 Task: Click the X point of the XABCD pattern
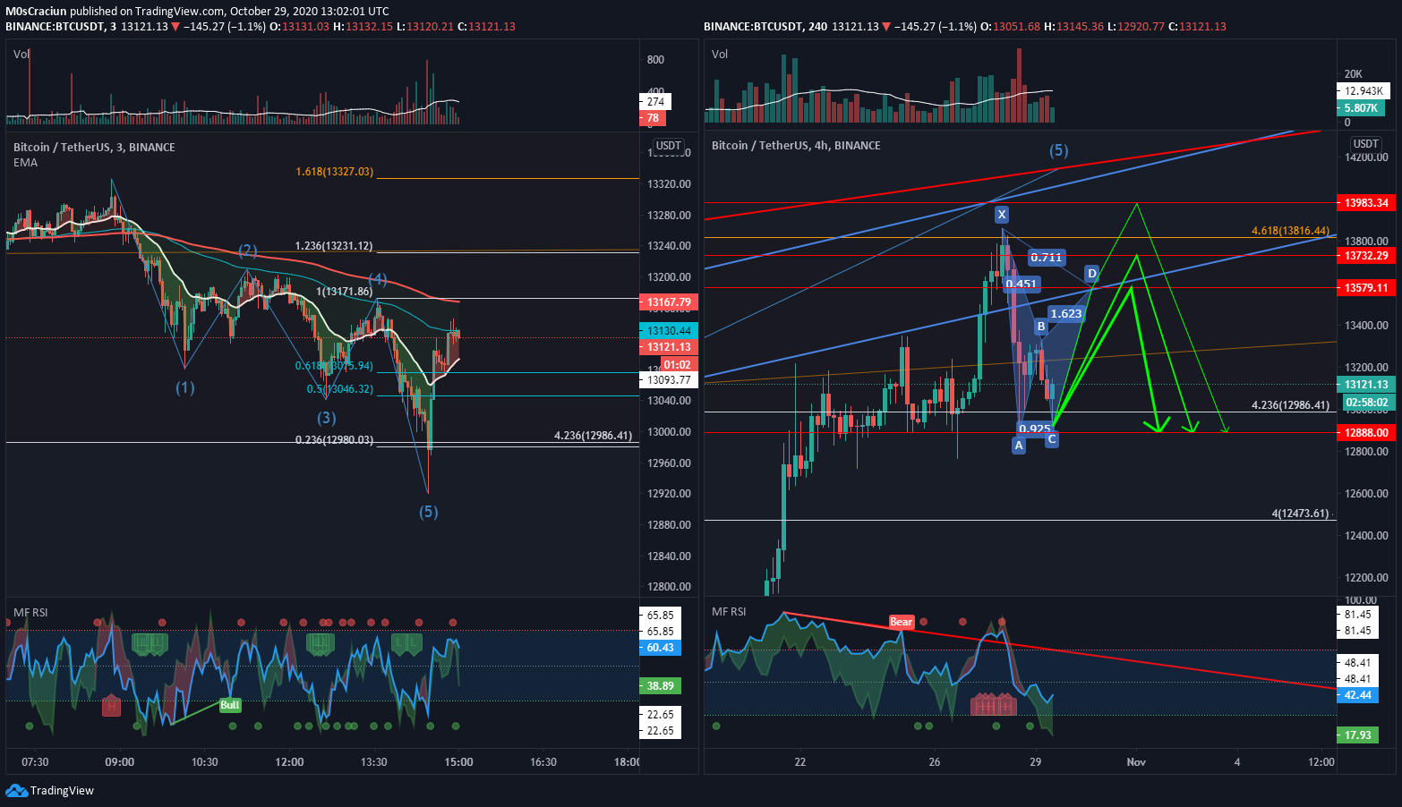1002,215
